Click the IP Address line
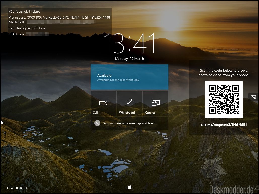The image size is (259, 194). pos(29,34)
